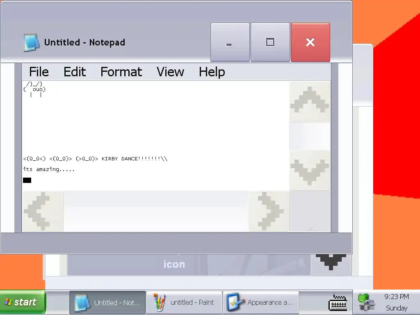Image resolution: width=420 pixels, height=315 pixels.
Task: Click the Notepad icon in title bar
Action: click(31, 42)
